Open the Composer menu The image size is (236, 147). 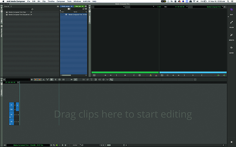(x=61, y=1)
